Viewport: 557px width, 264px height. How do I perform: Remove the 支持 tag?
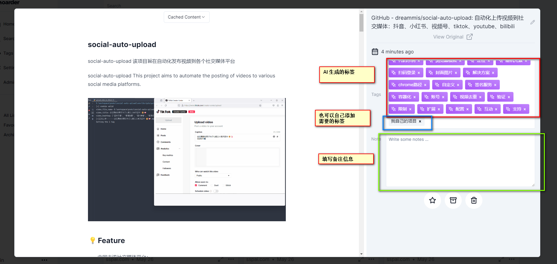pyautogui.click(x=525, y=109)
